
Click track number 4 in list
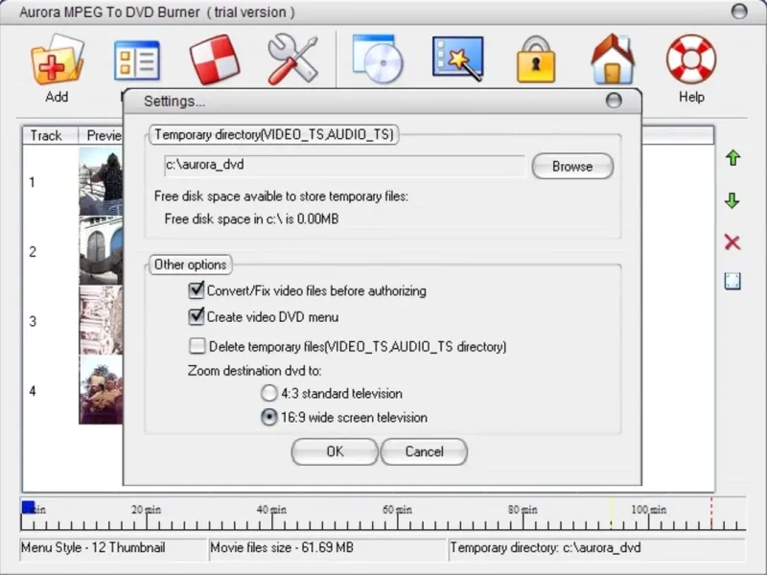tap(33, 391)
